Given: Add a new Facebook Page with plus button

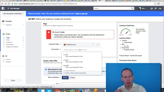Looking at the screenshot, I should pos(98,45).
